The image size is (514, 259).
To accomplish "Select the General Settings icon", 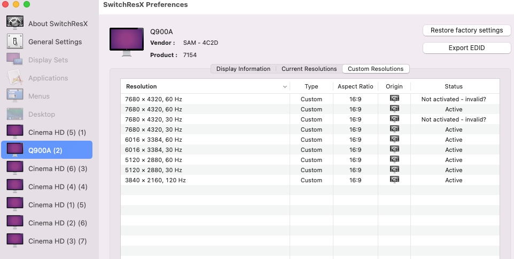I will (15, 41).
